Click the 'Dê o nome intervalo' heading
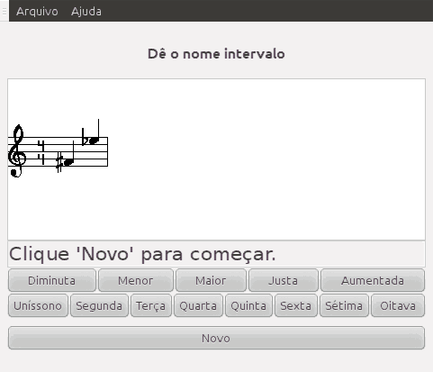 point(216,54)
